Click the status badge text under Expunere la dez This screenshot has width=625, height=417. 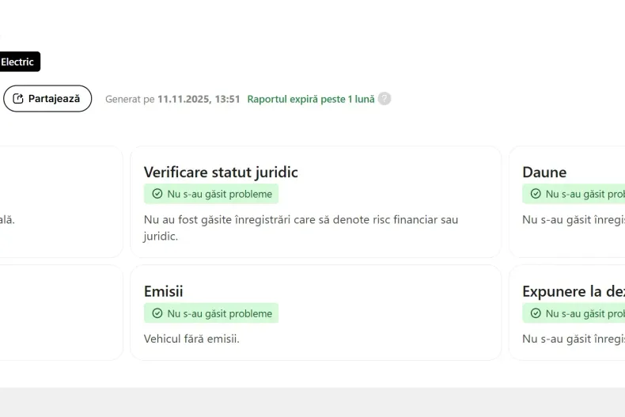click(585, 313)
